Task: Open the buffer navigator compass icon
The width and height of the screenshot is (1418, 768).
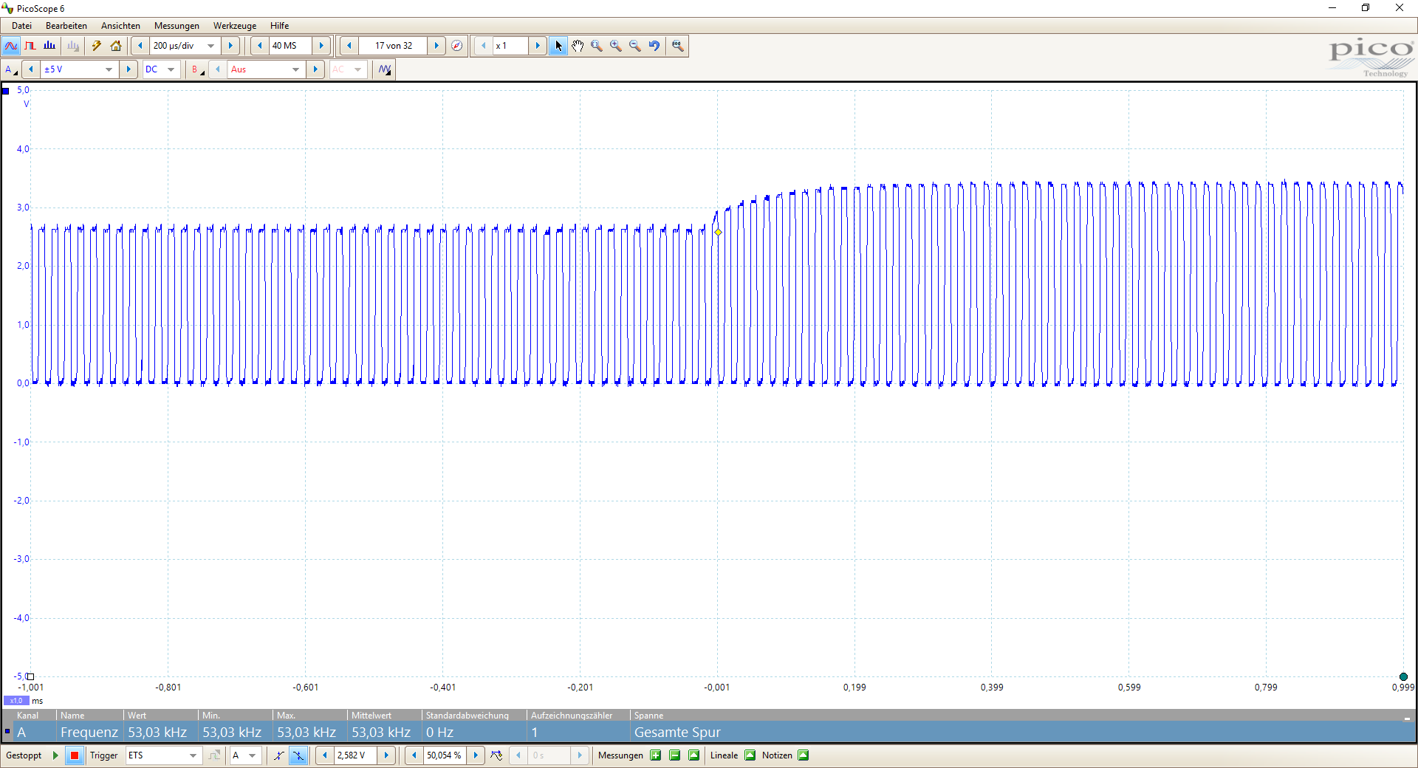Action: click(x=457, y=46)
